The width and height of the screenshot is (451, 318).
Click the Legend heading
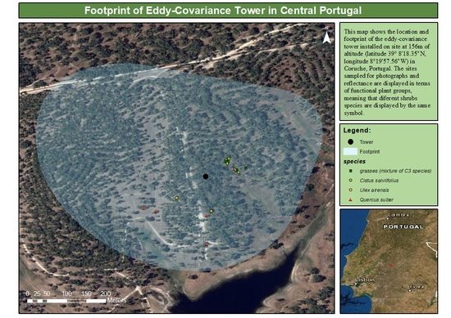click(x=357, y=130)
